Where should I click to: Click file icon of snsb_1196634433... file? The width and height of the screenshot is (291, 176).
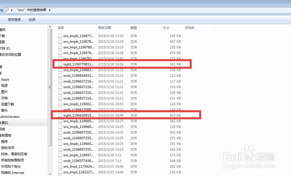[x=60, y=75]
